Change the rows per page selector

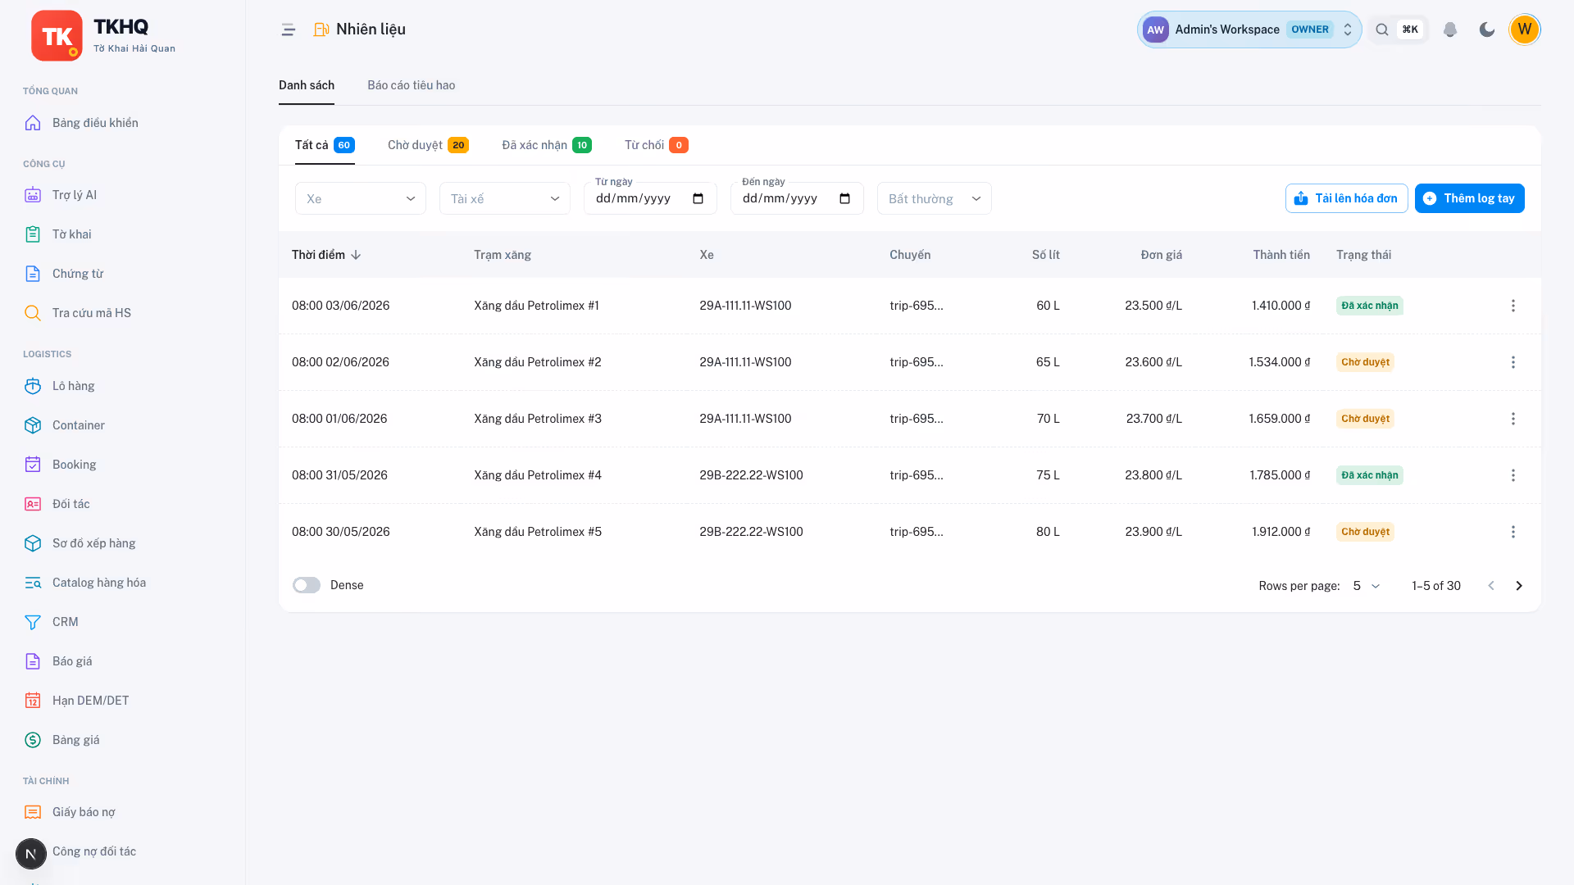pyautogui.click(x=1367, y=585)
